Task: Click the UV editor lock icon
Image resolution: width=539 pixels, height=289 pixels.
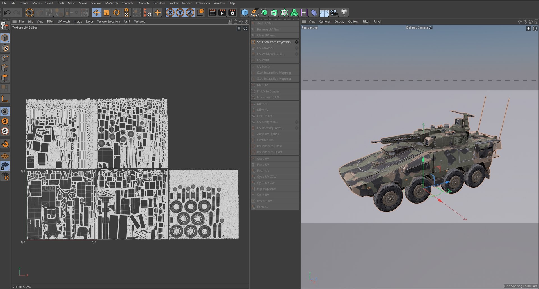Action: [236, 22]
